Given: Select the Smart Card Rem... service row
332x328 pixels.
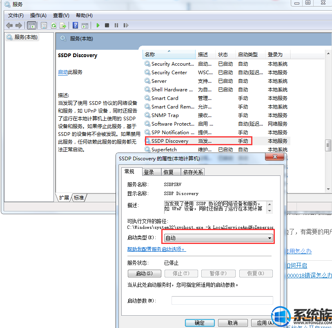Looking at the screenshot, I should tap(217, 106).
